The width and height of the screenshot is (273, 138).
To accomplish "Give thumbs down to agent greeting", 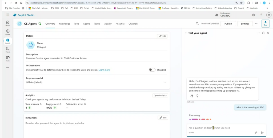I will pos(197,96).
